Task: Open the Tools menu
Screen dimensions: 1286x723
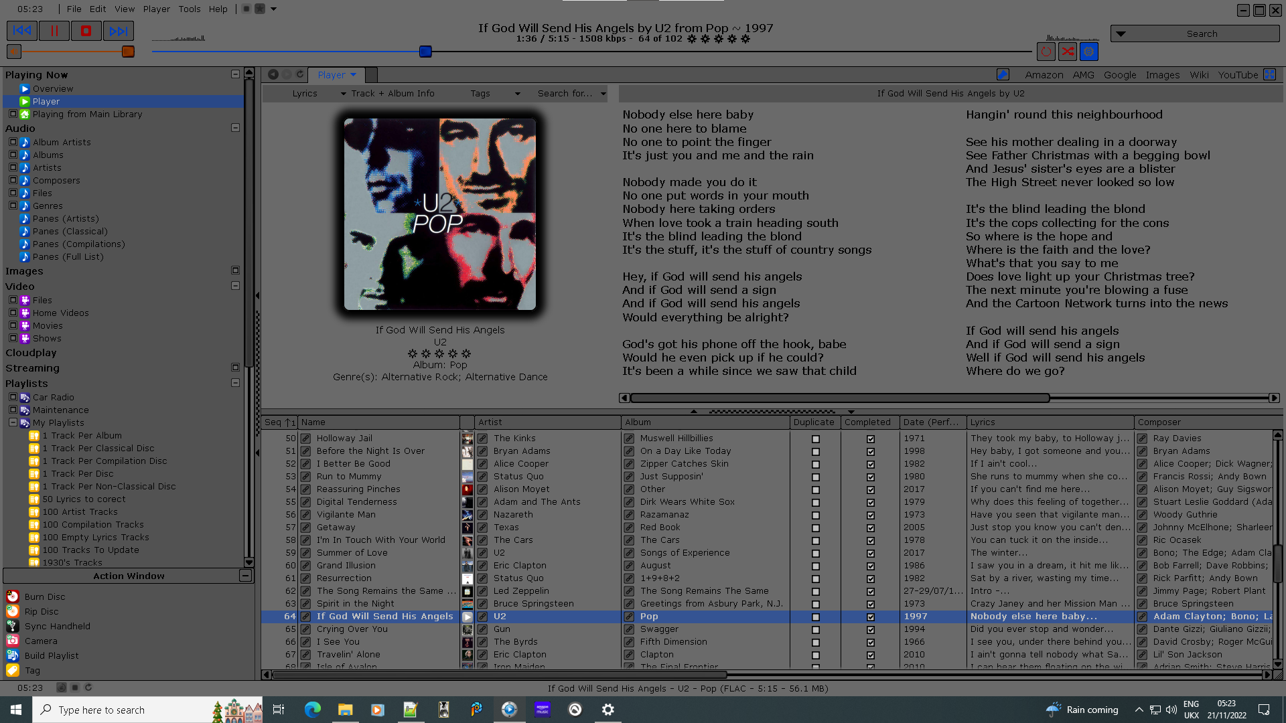Action: point(190,9)
